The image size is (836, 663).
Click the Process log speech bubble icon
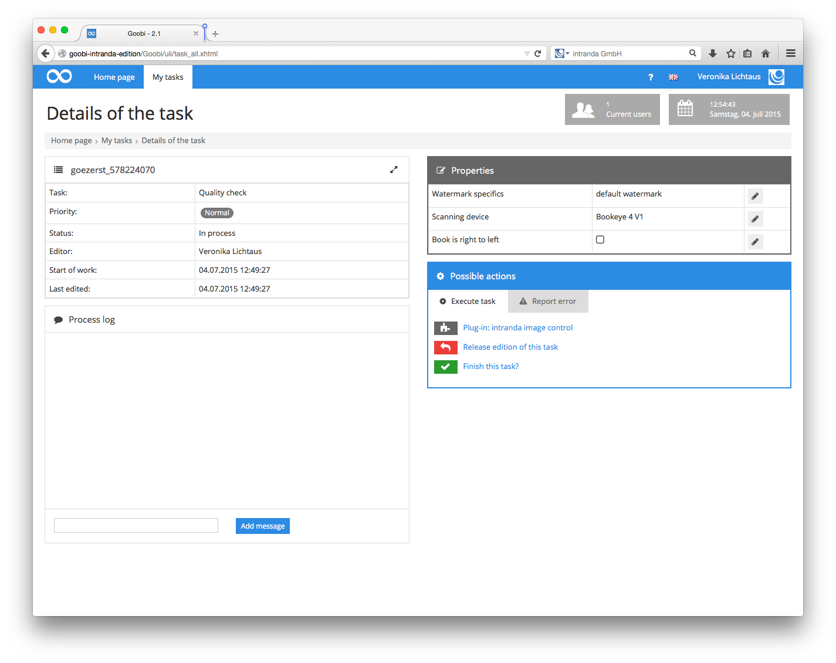coord(58,320)
